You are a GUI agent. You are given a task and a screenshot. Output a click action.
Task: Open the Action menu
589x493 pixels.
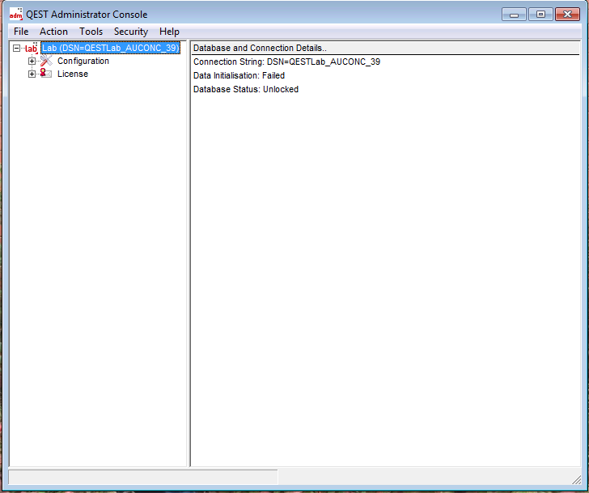coord(53,32)
